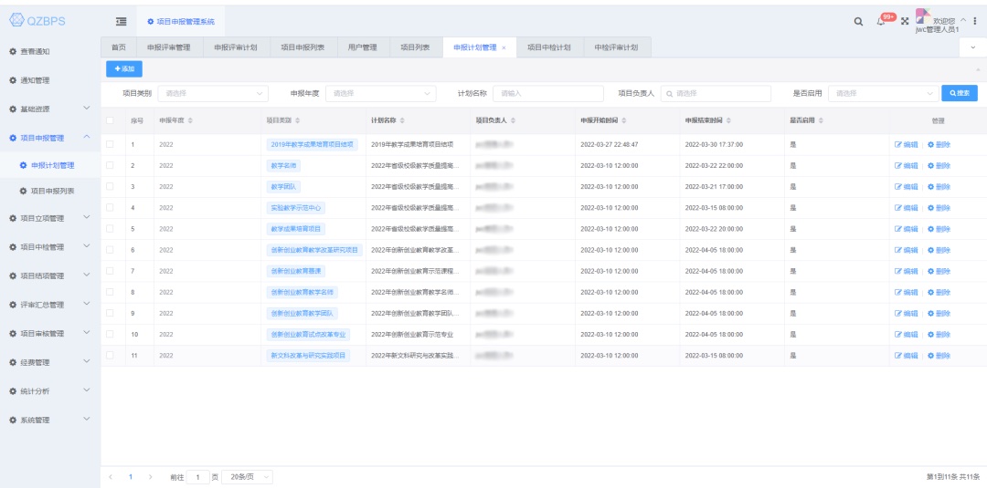Tick the checkbox for row 2

pos(111,165)
